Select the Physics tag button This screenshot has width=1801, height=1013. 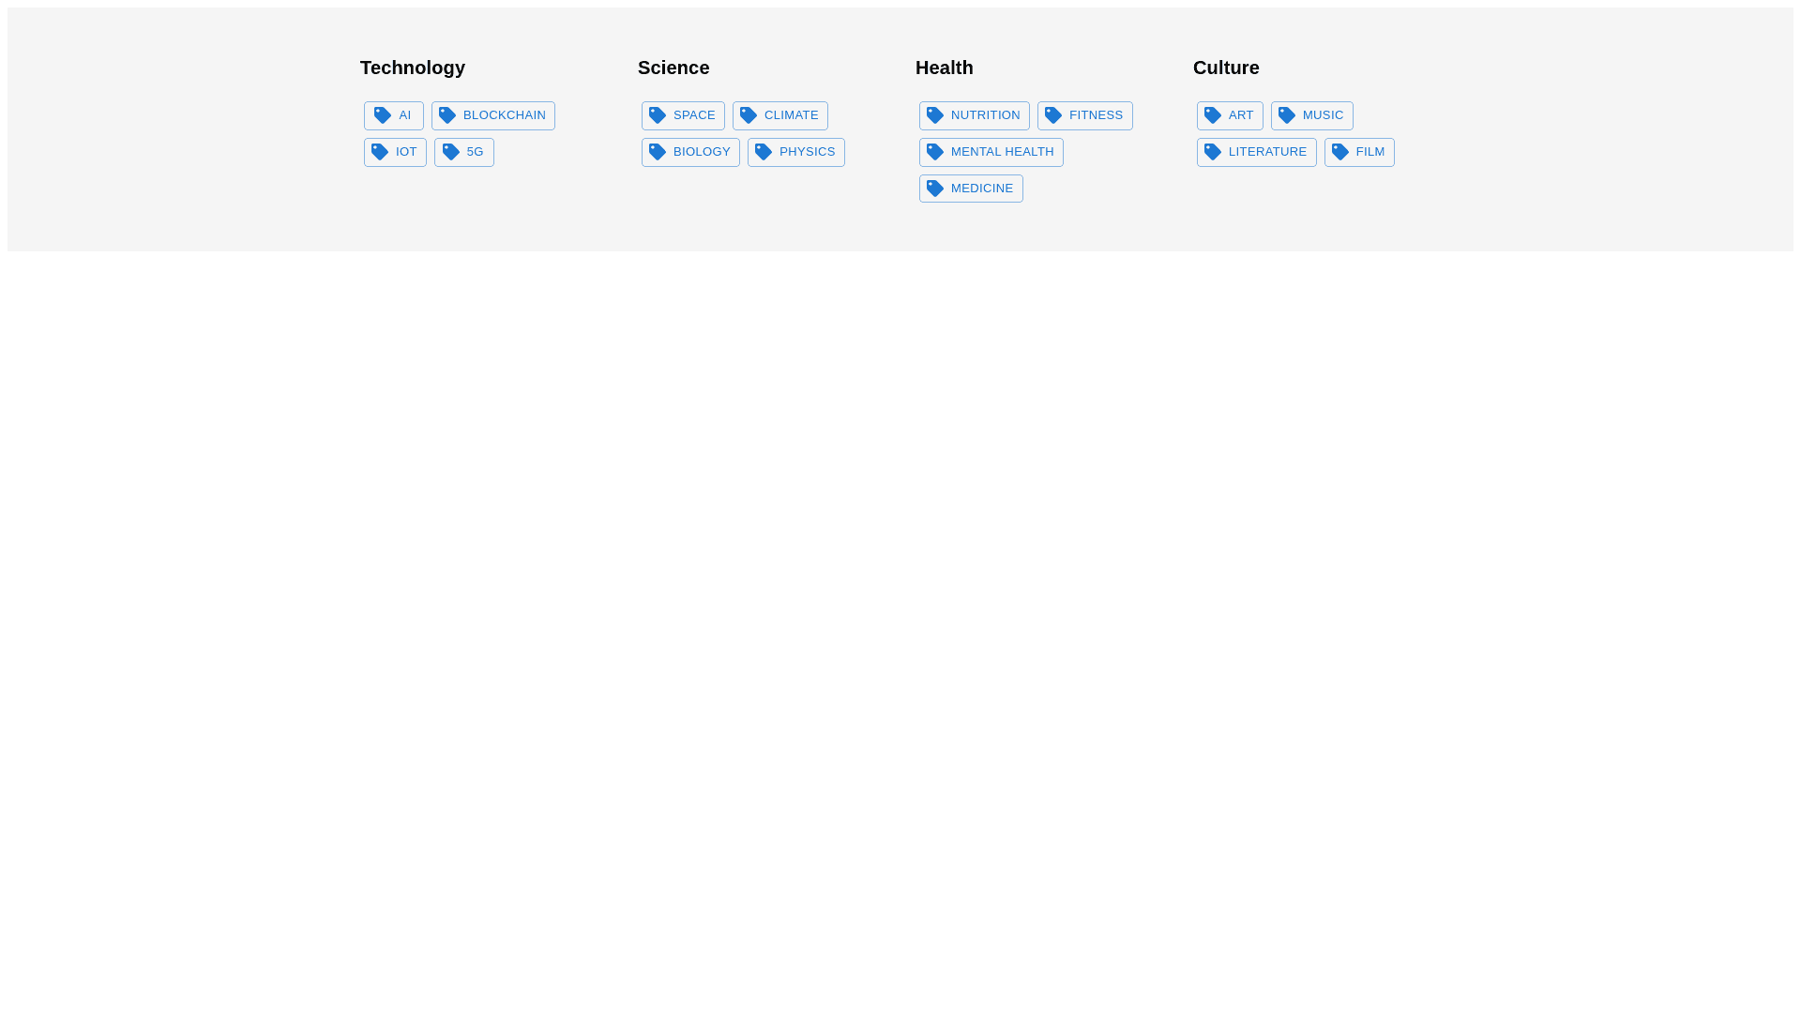796,152
